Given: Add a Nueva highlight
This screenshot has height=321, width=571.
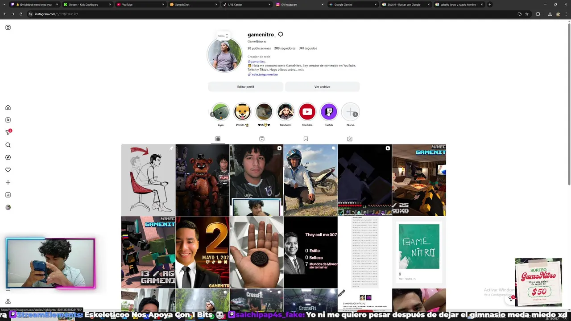Looking at the screenshot, I should [350, 112].
